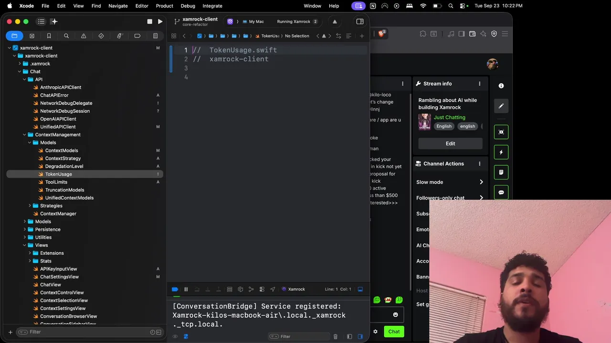Screen dimensions: 611x343
Task: Run the app with the Play button
Action: coord(160,21)
